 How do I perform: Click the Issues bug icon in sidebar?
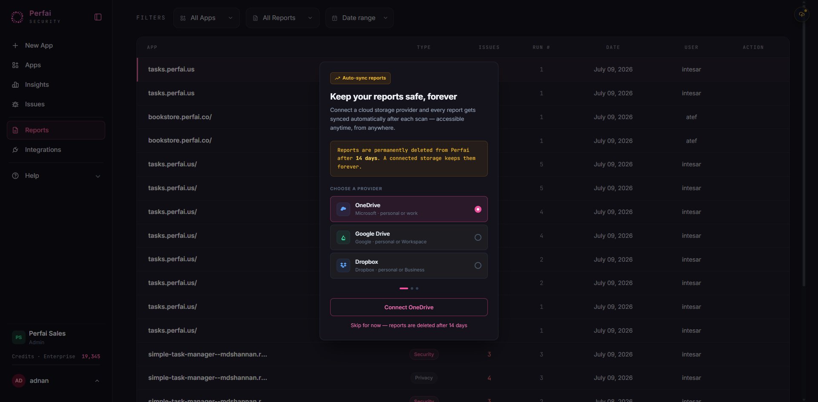15,104
